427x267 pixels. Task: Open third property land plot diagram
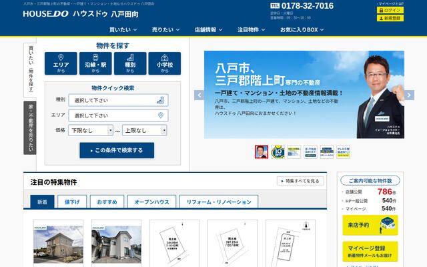coord(174,244)
